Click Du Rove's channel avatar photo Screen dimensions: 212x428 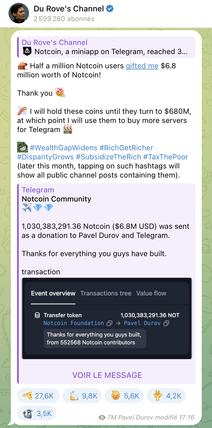(x=19, y=13)
